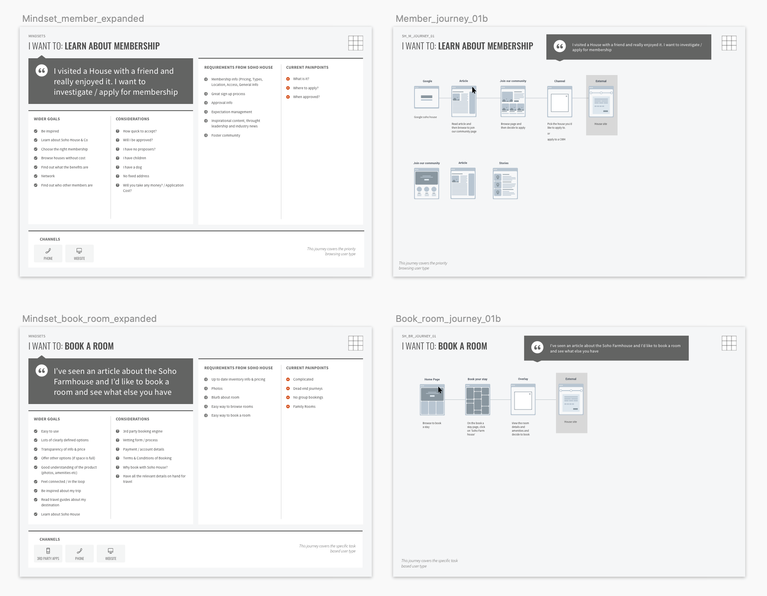Image resolution: width=767 pixels, height=596 pixels.
Task: Select the PHONE channel icon in membership mindset
Action: 48,254
